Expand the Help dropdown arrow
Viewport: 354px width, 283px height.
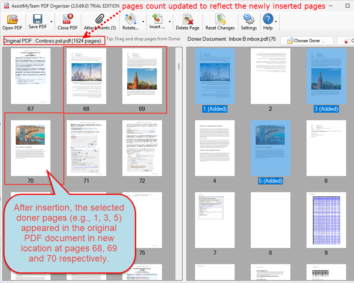point(276,22)
